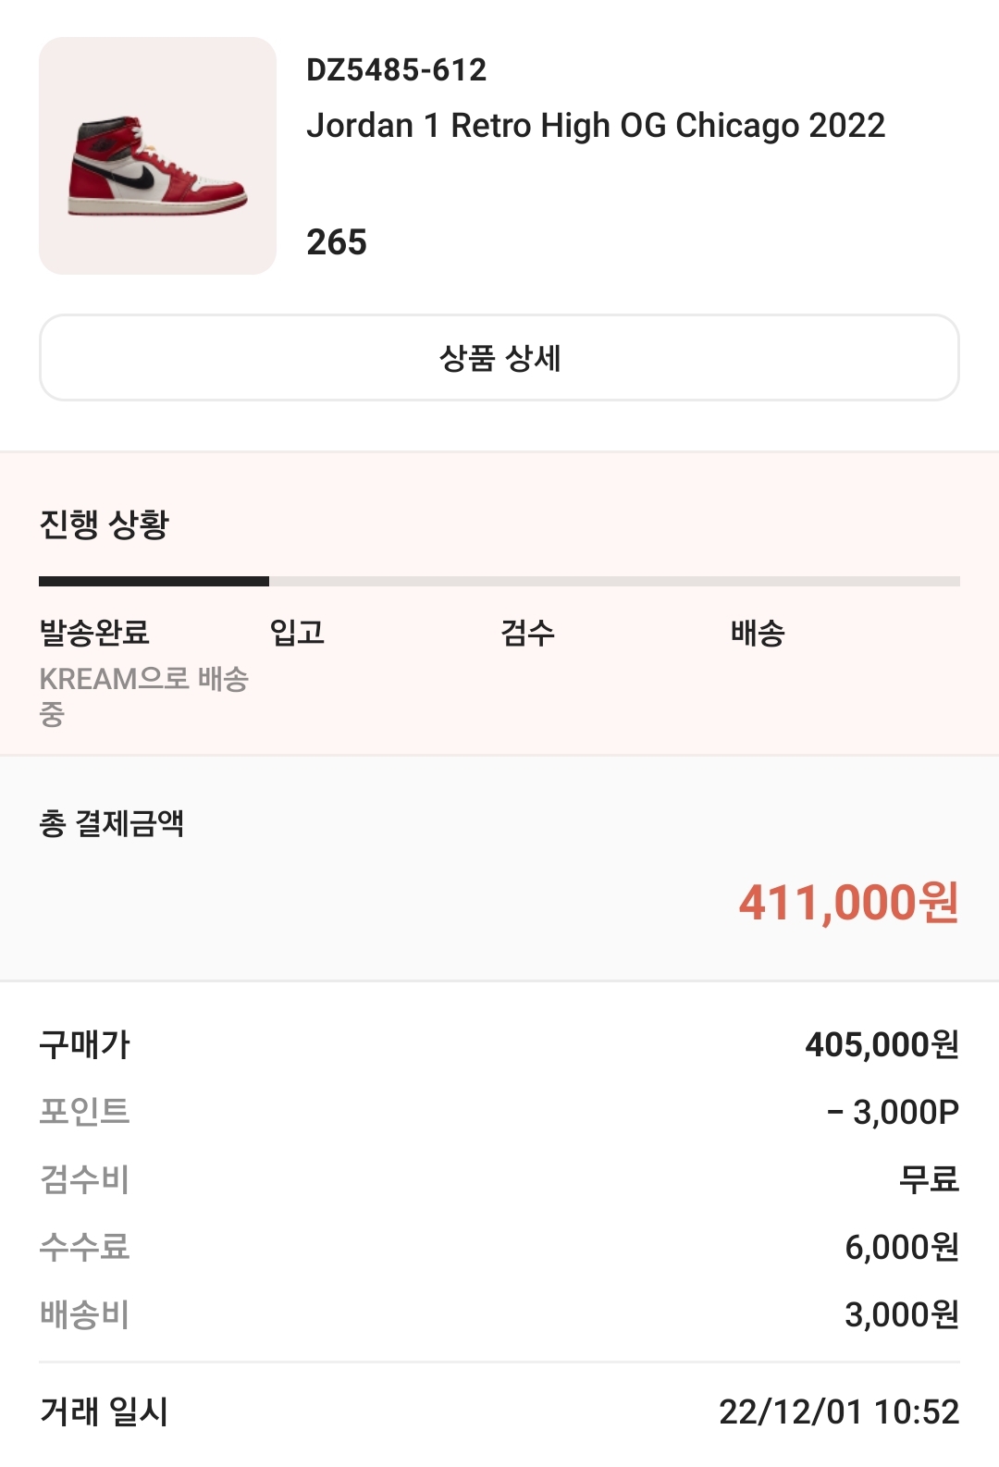Select the 입고 progress step
The image size is (999, 1467).
(297, 633)
